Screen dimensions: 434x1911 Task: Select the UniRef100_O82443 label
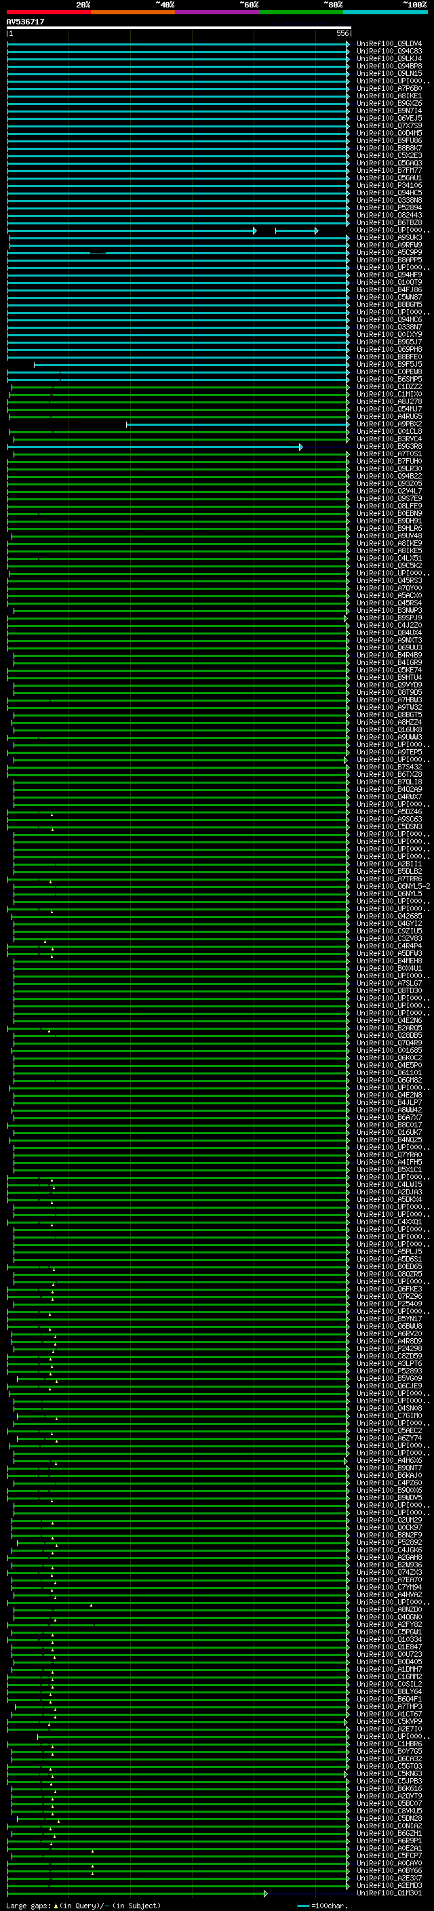point(389,215)
